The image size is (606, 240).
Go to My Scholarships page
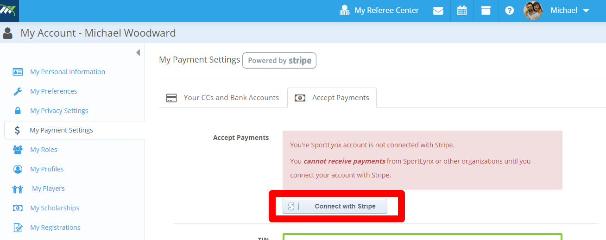pyautogui.click(x=55, y=208)
